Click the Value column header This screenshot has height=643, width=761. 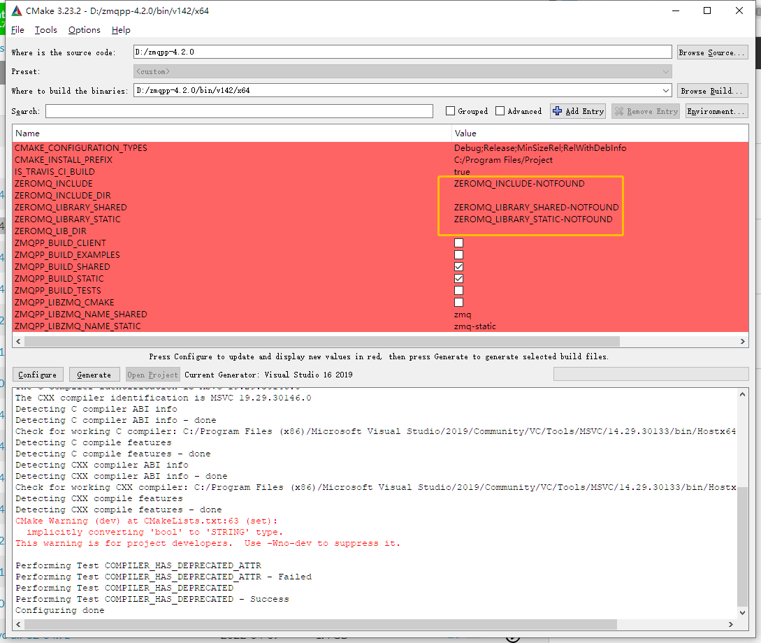600,133
